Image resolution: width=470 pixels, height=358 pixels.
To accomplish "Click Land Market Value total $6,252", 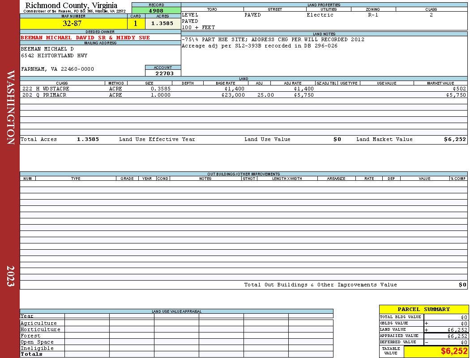I will pos(455,139).
